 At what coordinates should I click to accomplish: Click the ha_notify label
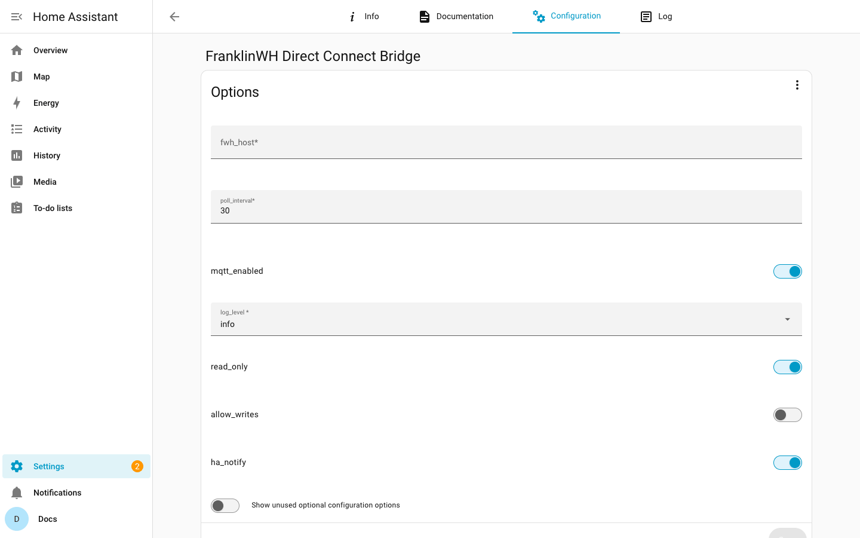[228, 463]
